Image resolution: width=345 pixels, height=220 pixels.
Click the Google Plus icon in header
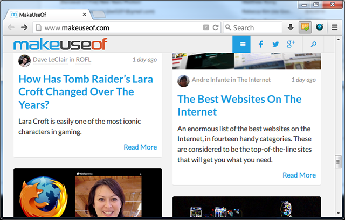click(x=291, y=44)
